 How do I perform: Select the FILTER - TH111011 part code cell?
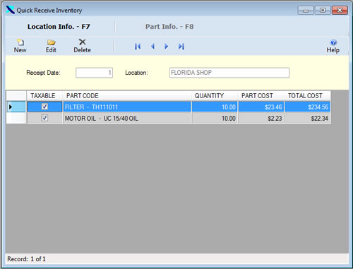pyautogui.click(x=127, y=107)
